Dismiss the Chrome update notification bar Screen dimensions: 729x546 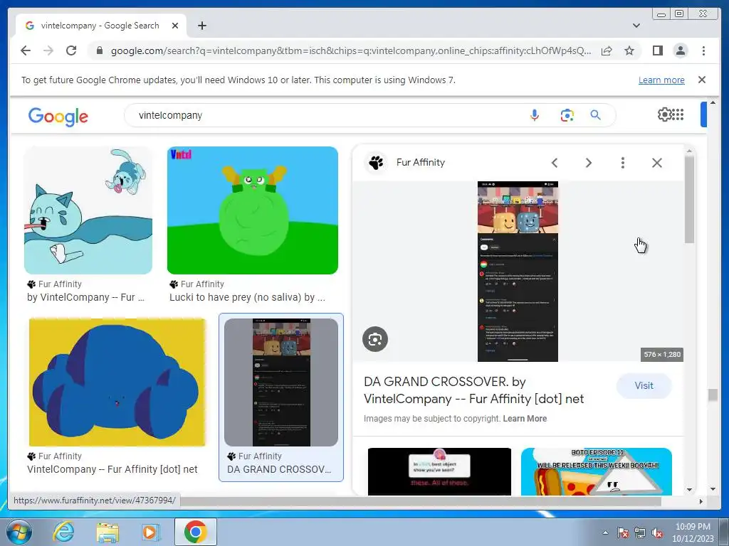(701, 80)
